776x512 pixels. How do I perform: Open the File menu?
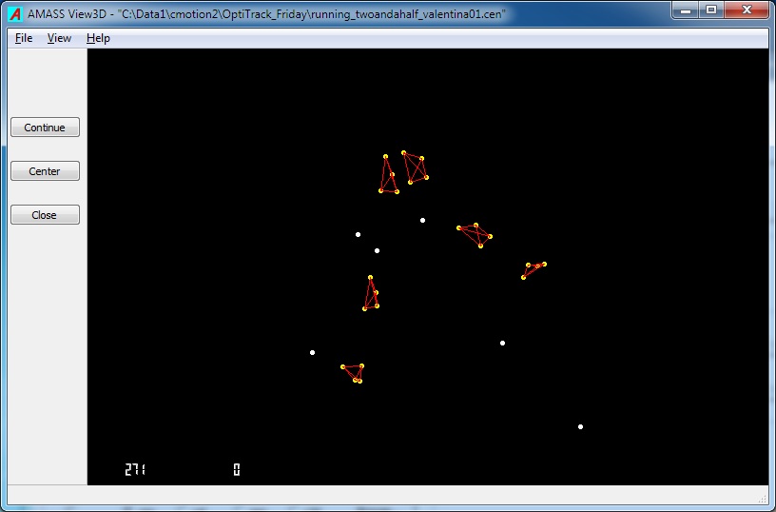(23, 38)
